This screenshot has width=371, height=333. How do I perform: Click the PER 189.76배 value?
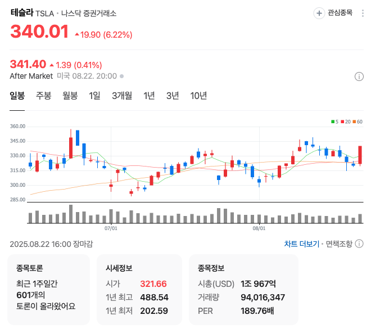point(257,310)
